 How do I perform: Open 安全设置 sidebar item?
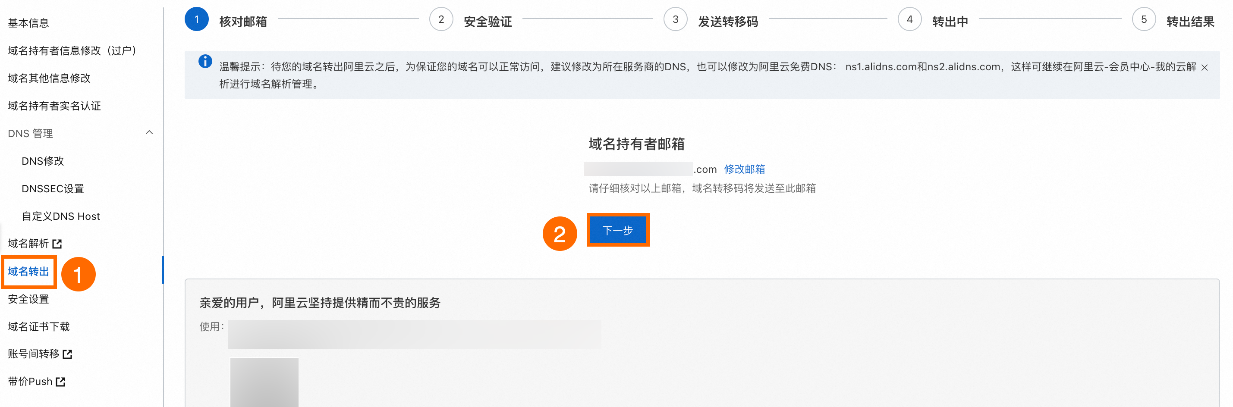click(x=28, y=299)
